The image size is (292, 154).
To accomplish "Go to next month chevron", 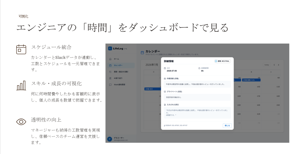I will [x=279, y=65].
